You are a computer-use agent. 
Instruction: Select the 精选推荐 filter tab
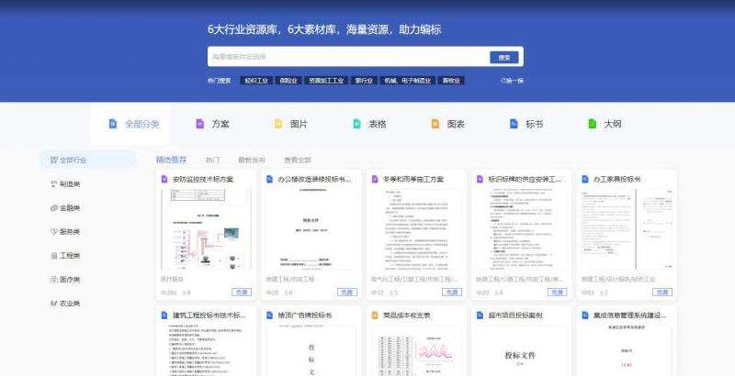click(171, 160)
